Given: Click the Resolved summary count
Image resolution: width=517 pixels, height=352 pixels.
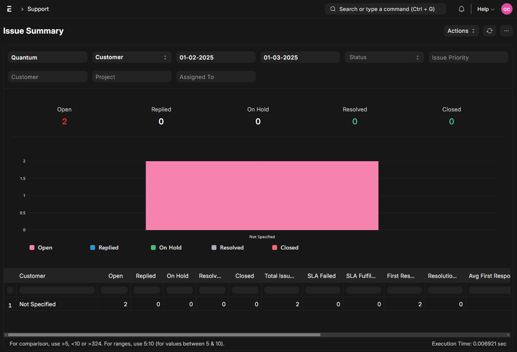Looking at the screenshot, I should [x=355, y=122].
